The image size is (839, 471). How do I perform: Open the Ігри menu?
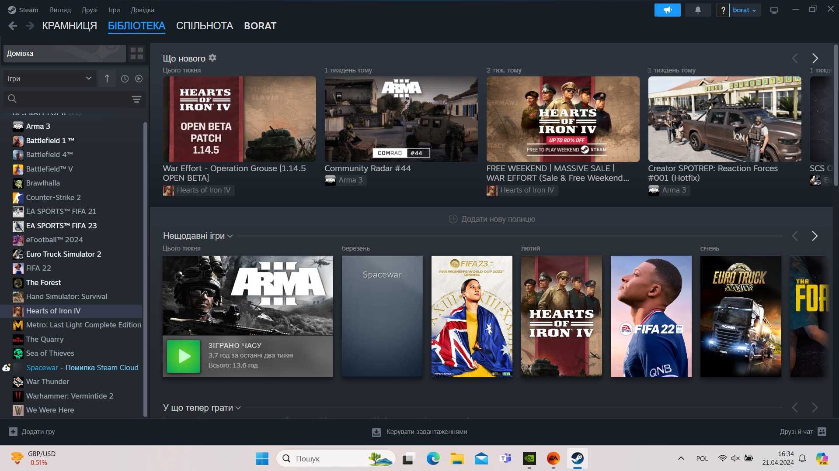114,10
